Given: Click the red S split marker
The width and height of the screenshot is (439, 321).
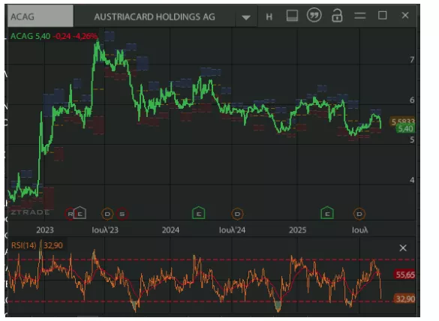Looking at the screenshot, I should point(122,214).
